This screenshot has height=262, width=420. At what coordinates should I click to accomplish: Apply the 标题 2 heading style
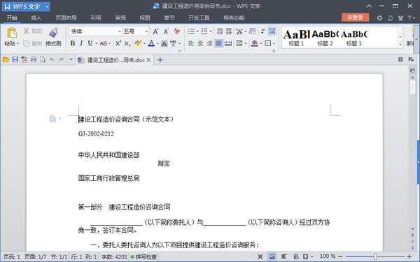[x=325, y=38]
